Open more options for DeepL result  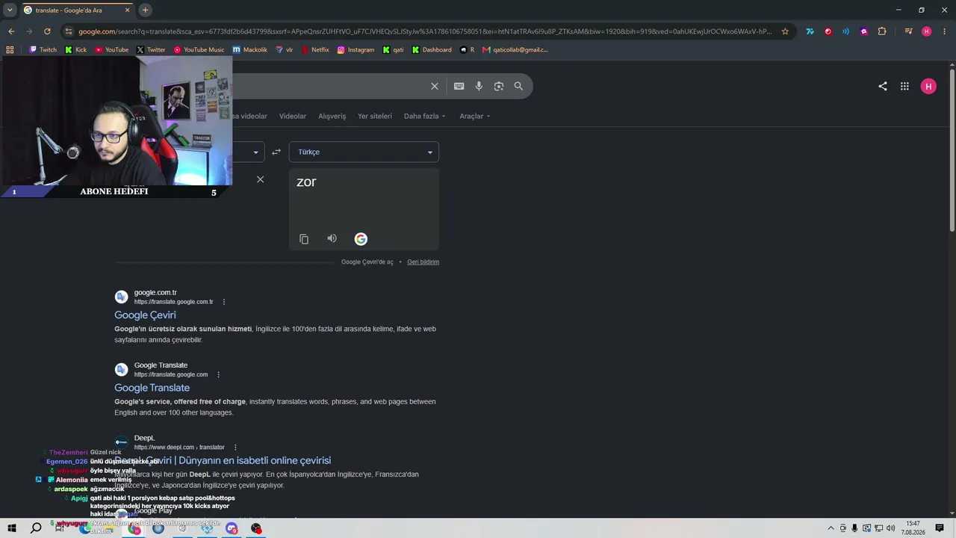235,447
